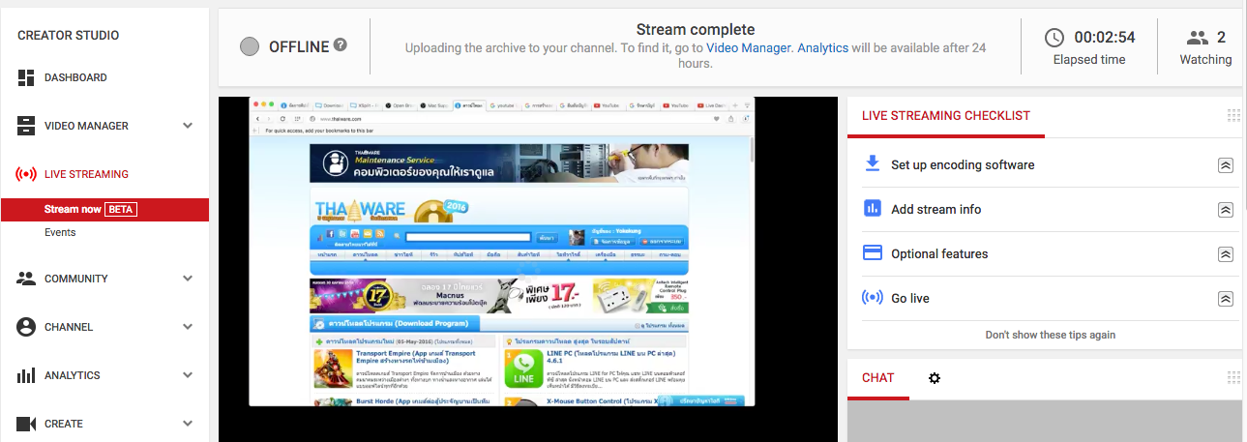Viewport: 1247px width, 442px height.
Task: Expand the Channel menu chevron
Action: [x=188, y=327]
